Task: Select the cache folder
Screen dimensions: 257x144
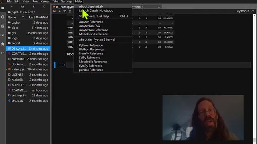Action: (x=28, y=22)
